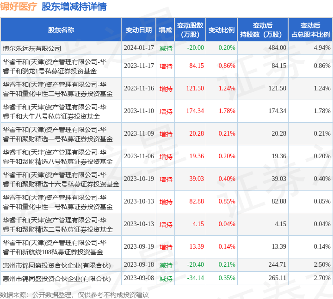Click the 2.50% total share ratio
This screenshot has width=333, height=299.
(x=322, y=265)
